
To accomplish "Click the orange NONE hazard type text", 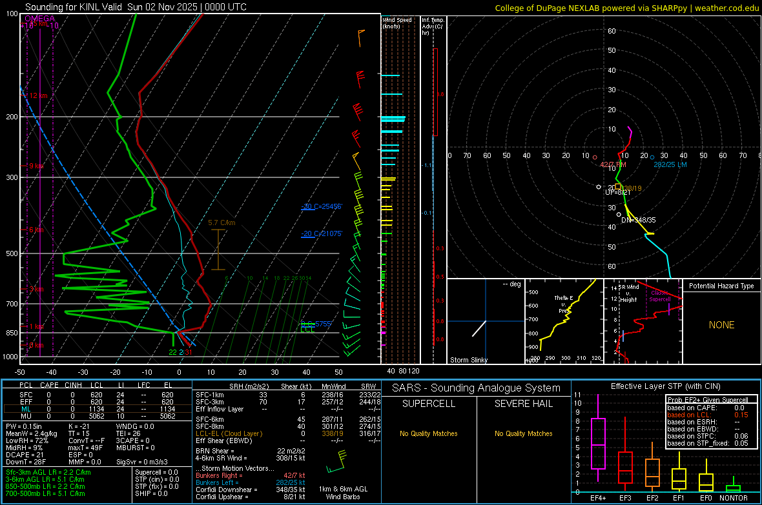I will [x=722, y=325].
